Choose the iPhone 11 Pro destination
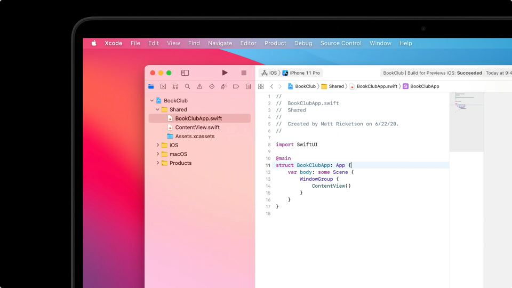This screenshot has height=288, width=512. [x=301, y=73]
